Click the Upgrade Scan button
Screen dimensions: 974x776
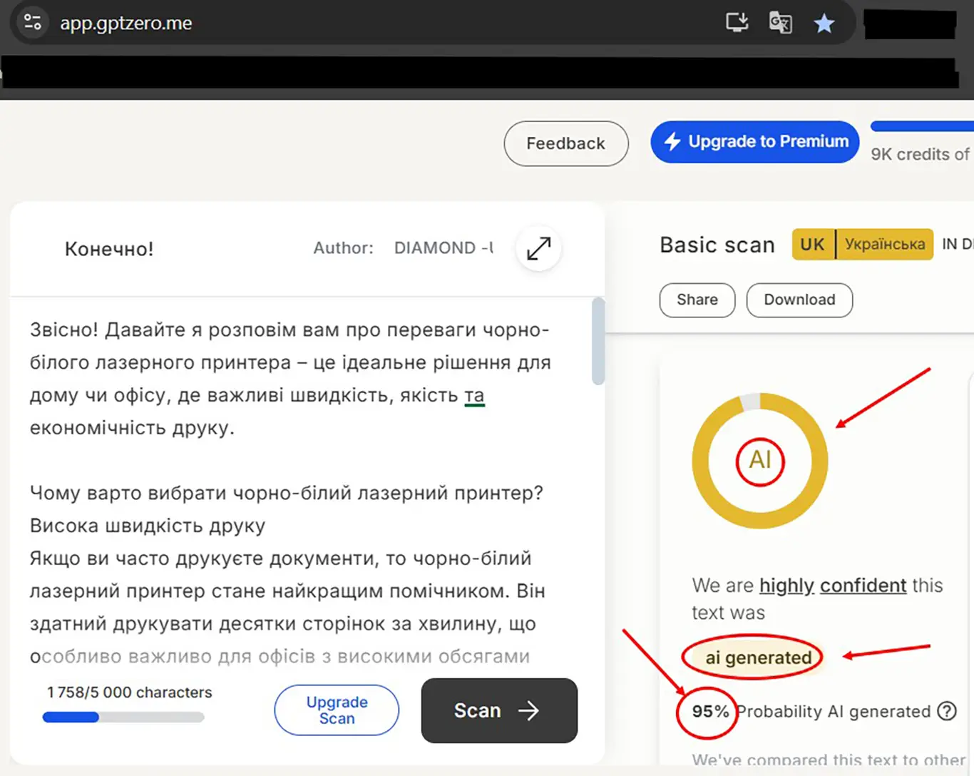[x=337, y=710]
